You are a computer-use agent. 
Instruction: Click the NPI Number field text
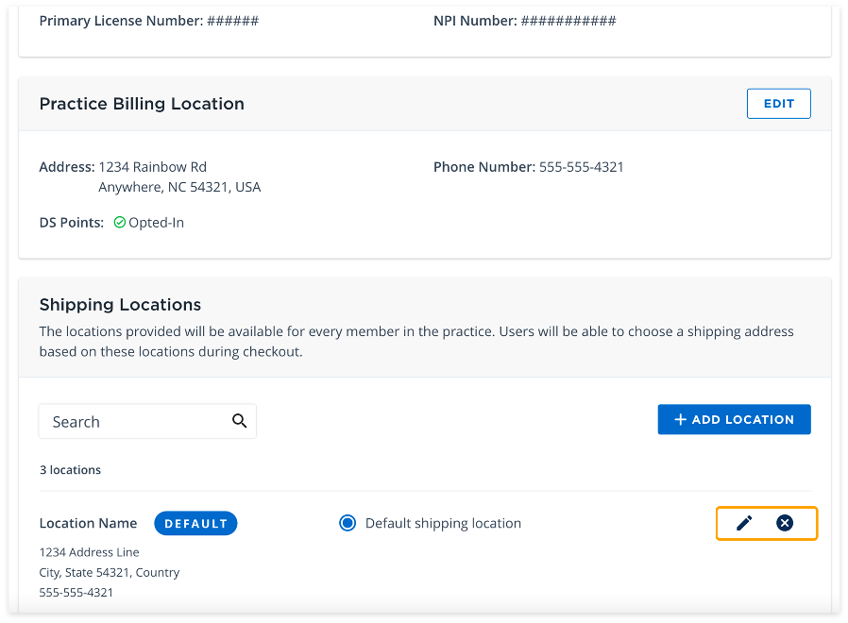click(524, 21)
